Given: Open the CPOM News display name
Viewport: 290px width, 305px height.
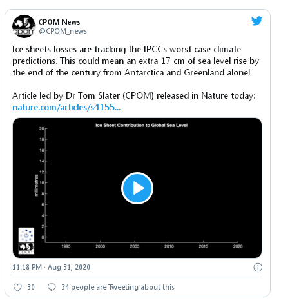Looking at the screenshot, I should [59, 22].
